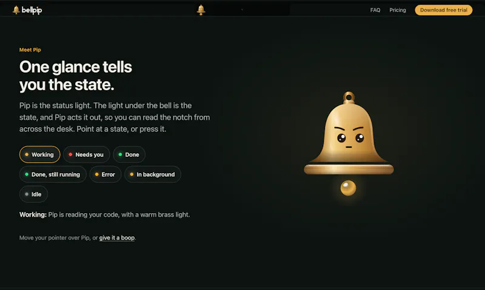Click the give it a boop link

click(x=117, y=238)
